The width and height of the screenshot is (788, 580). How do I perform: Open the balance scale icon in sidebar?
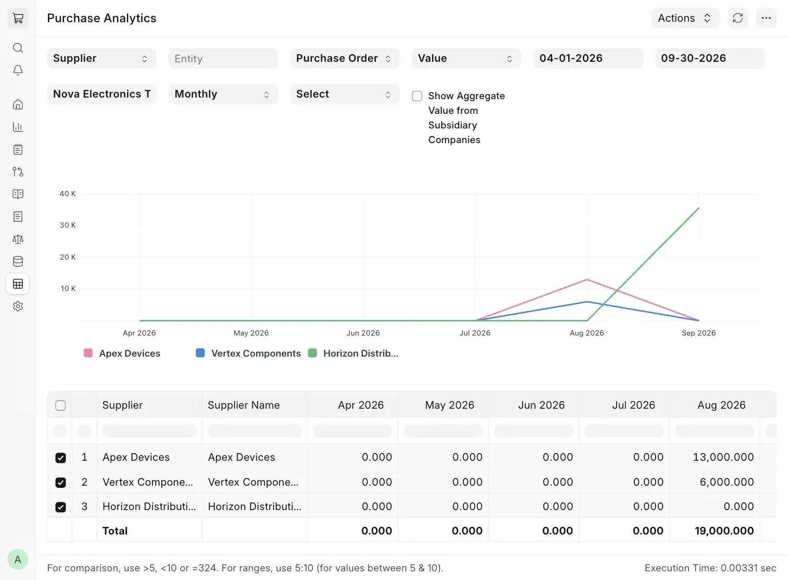pos(18,239)
